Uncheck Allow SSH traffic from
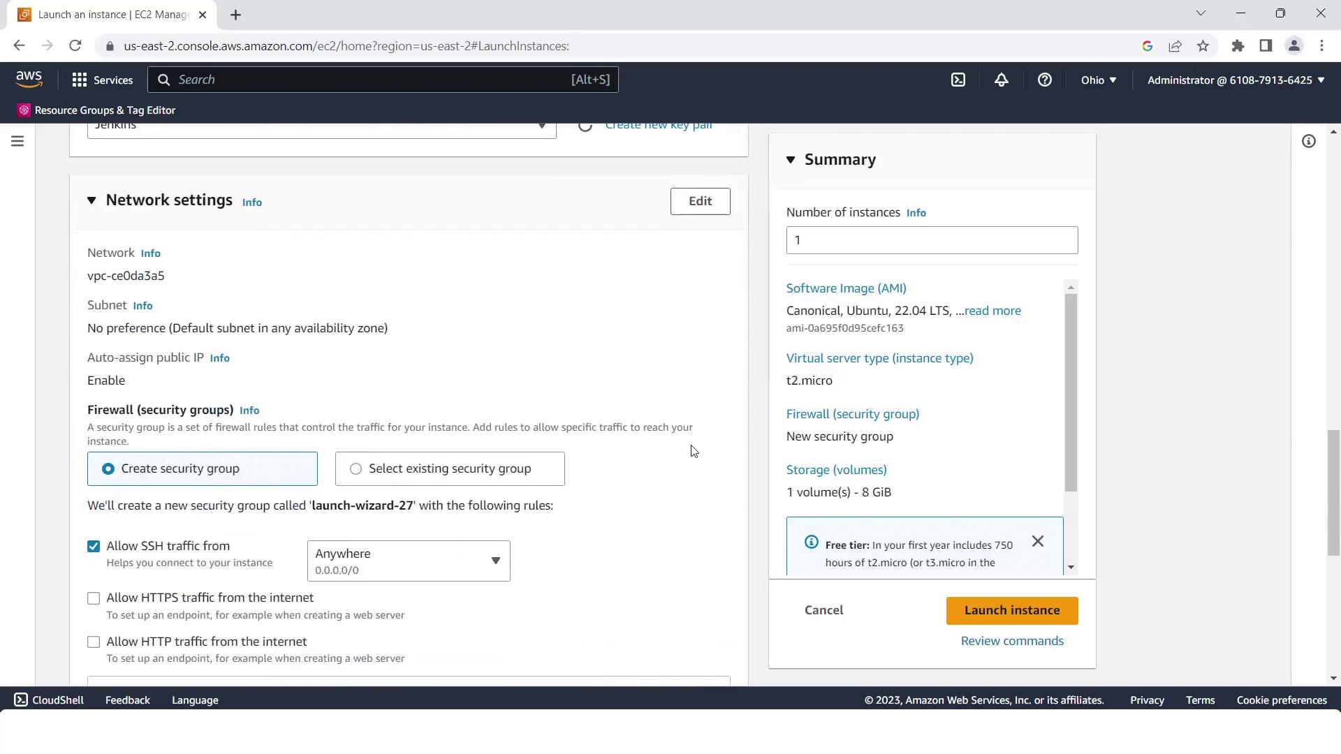Viewport: 1341px width, 754px height. pyautogui.click(x=94, y=547)
